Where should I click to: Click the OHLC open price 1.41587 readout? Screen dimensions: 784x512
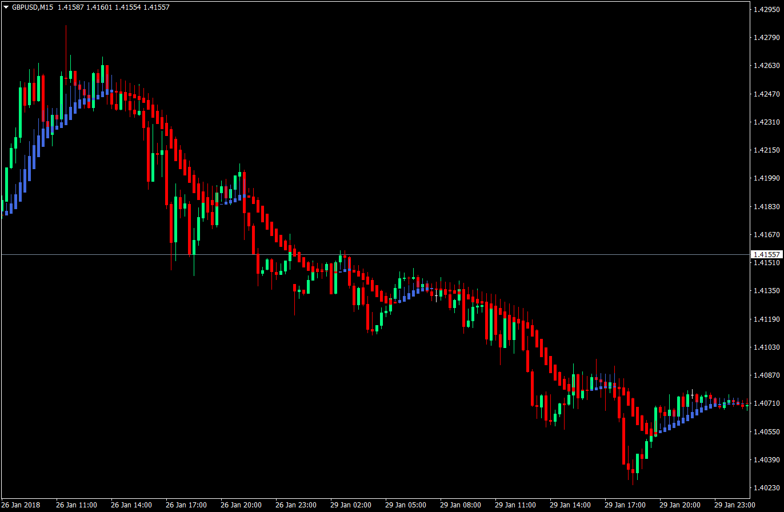[x=70, y=7]
